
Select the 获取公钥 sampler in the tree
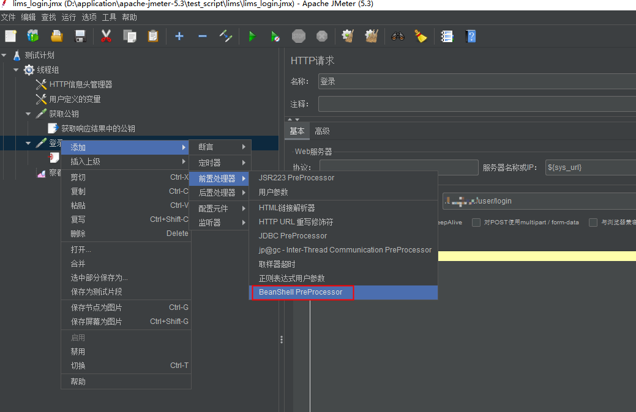(64, 114)
